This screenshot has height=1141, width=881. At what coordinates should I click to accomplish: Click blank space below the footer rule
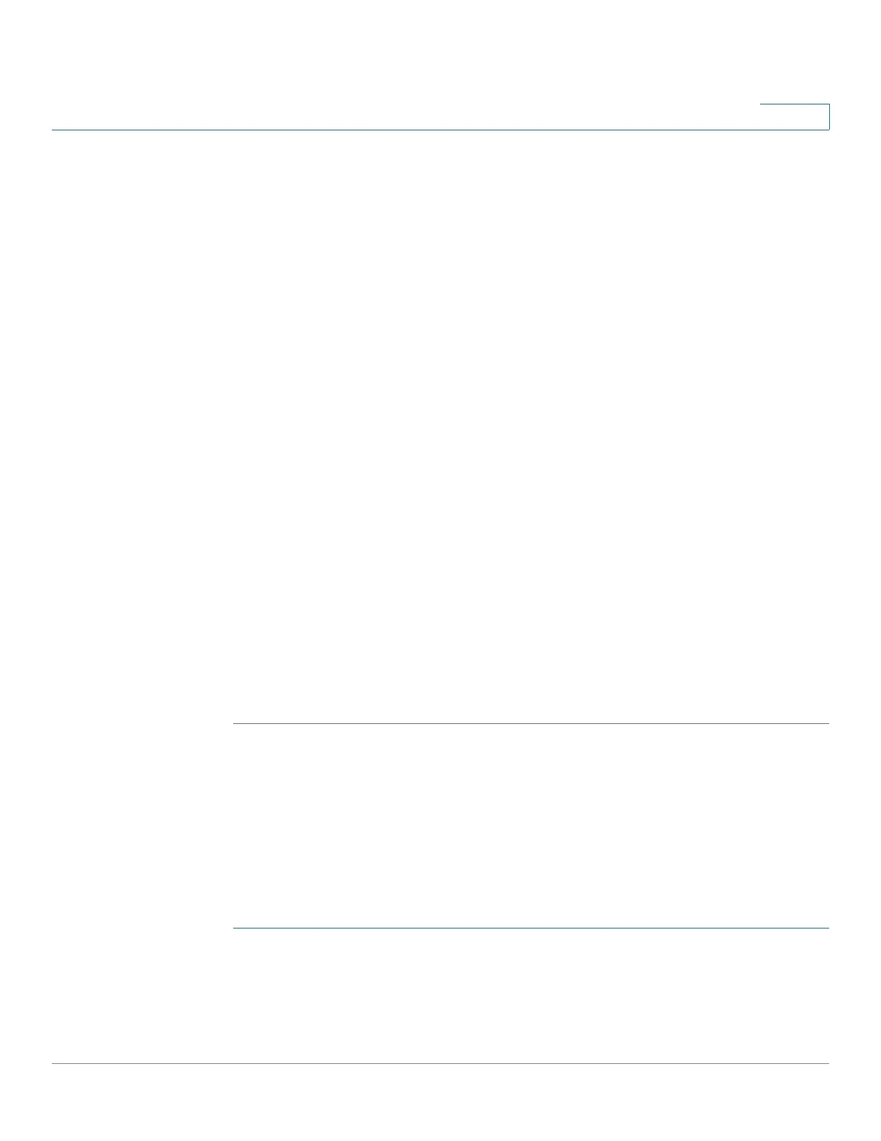pyautogui.click(x=440, y=1102)
